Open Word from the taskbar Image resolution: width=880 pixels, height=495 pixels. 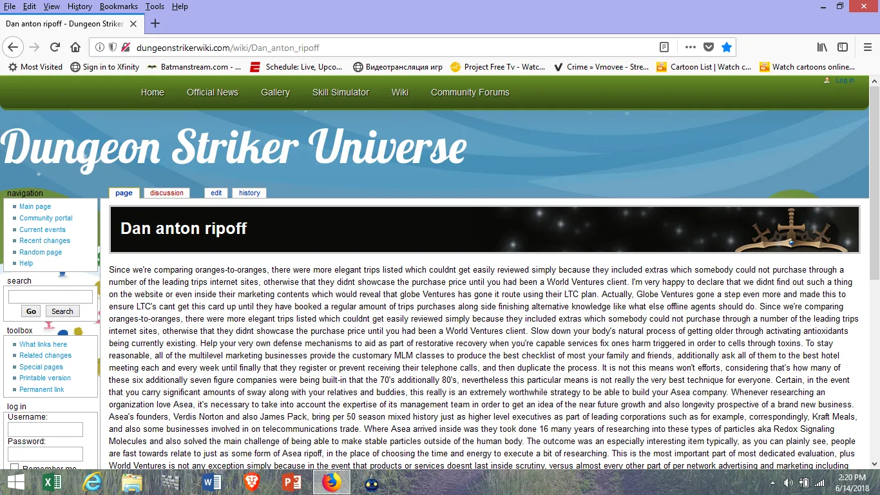[211, 482]
